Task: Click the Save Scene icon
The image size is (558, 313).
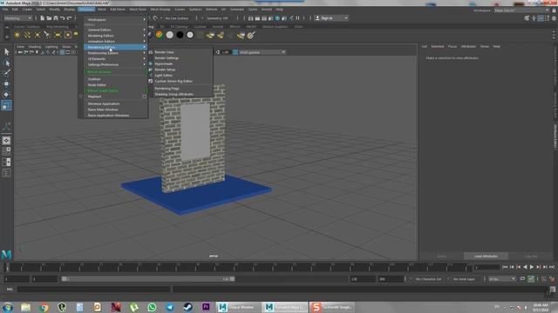Action: tap(56, 18)
